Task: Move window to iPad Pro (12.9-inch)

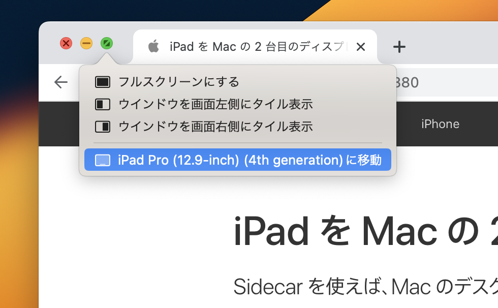Action: [249, 161]
